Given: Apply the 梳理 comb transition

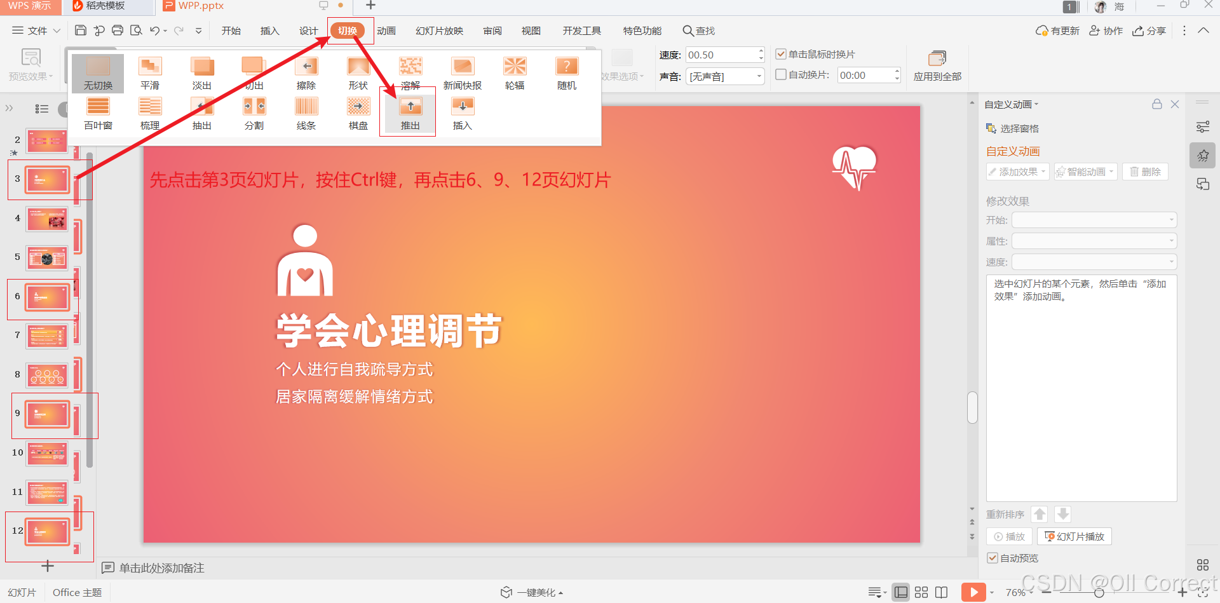Looking at the screenshot, I should pyautogui.click(x=150, y=114).
